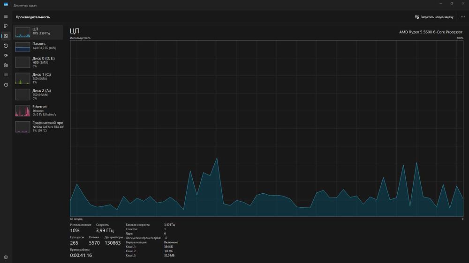469x263 pixels.
Task: Click the virtualization value 'Включено'
Action: (171, 242)
